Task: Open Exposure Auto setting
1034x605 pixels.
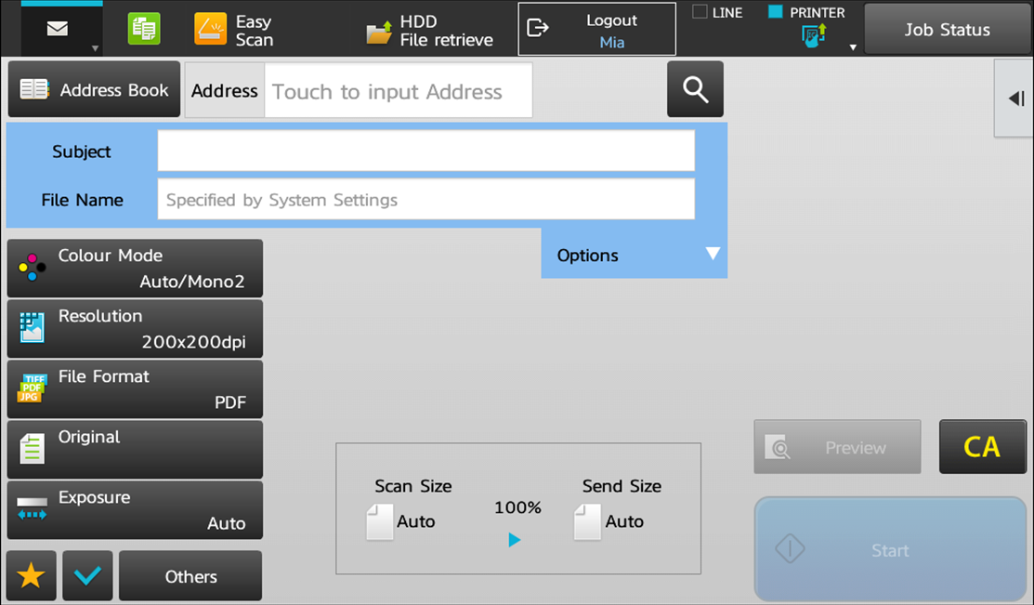Action: click(135, 510)
